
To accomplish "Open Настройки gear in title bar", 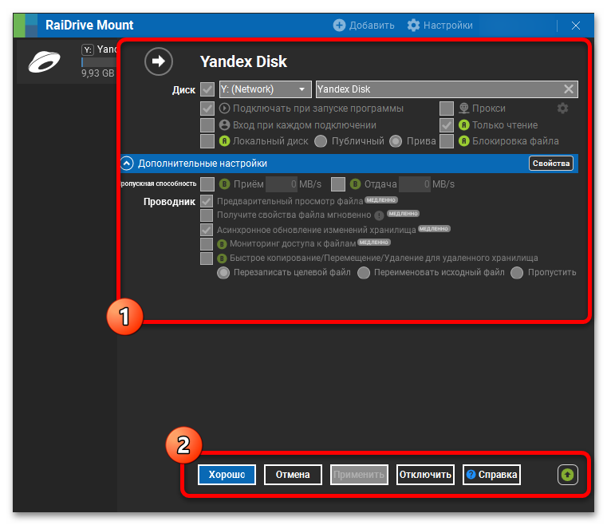I will click(x=413, y=26).
